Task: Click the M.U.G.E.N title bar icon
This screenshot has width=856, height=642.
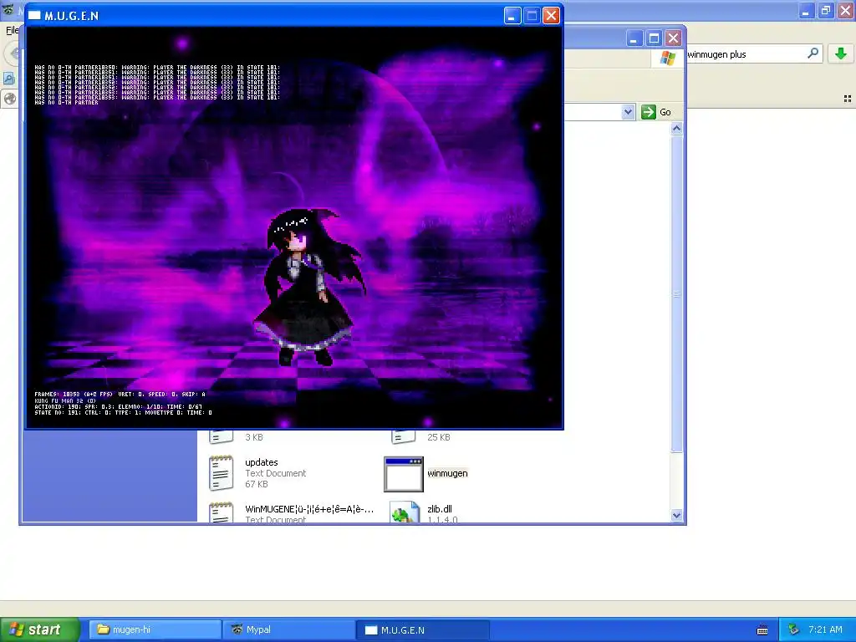Action: point(34,16)
